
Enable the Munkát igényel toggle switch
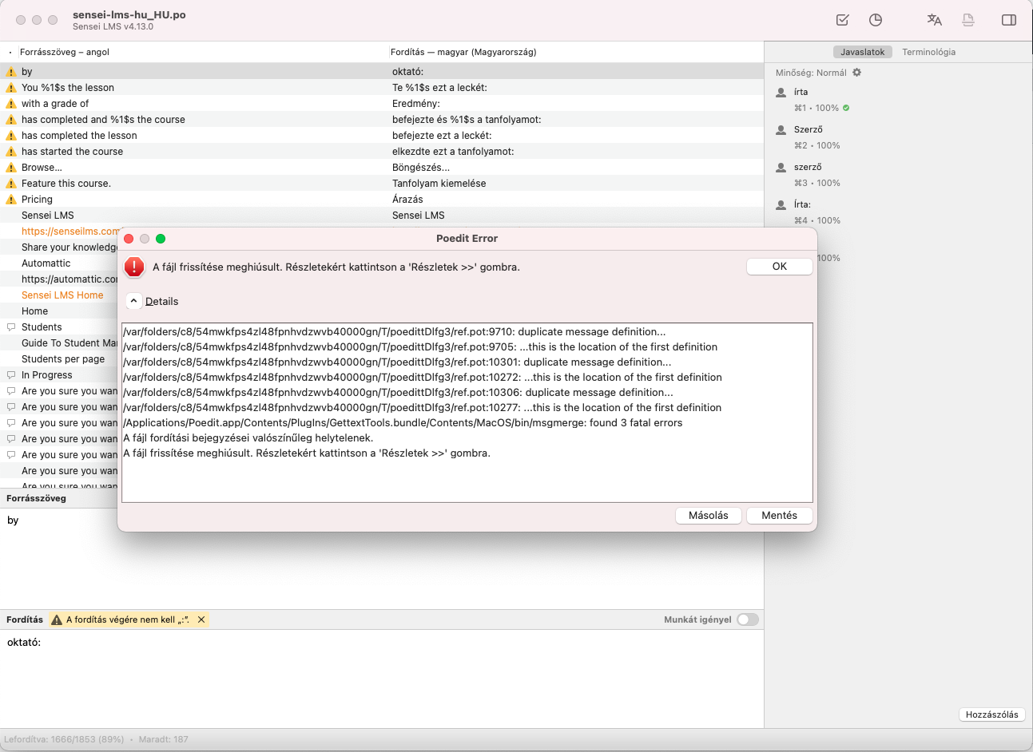[x=747, y=619]
